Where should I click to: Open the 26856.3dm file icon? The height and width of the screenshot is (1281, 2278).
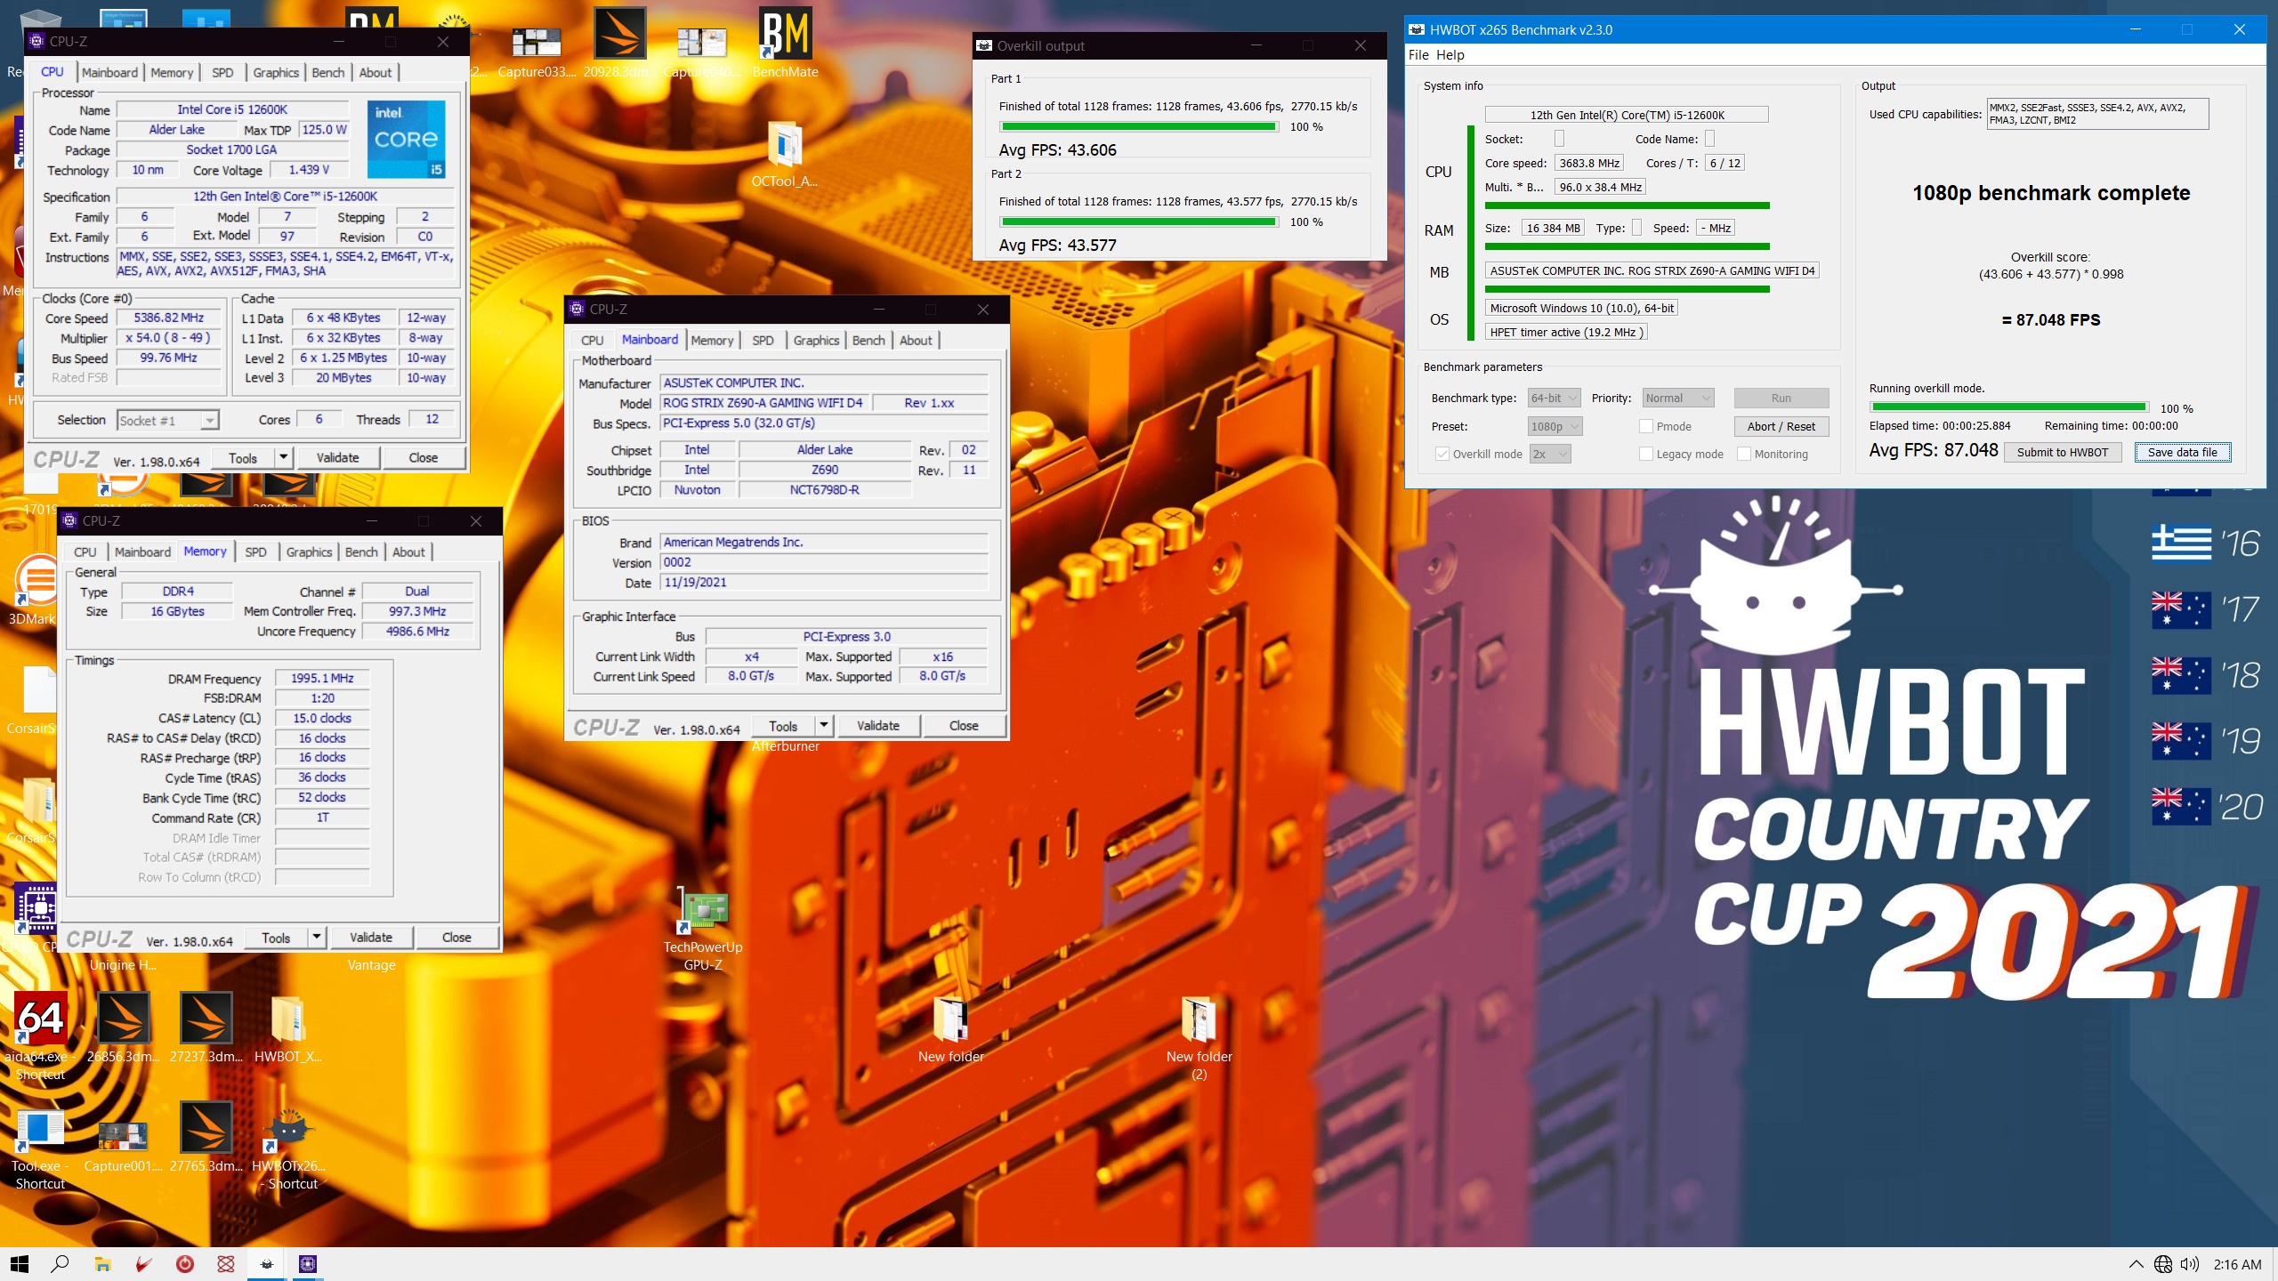click(124, 1027)
